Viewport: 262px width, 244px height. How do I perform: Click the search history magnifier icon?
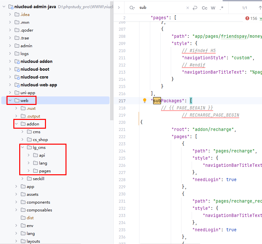132,8
